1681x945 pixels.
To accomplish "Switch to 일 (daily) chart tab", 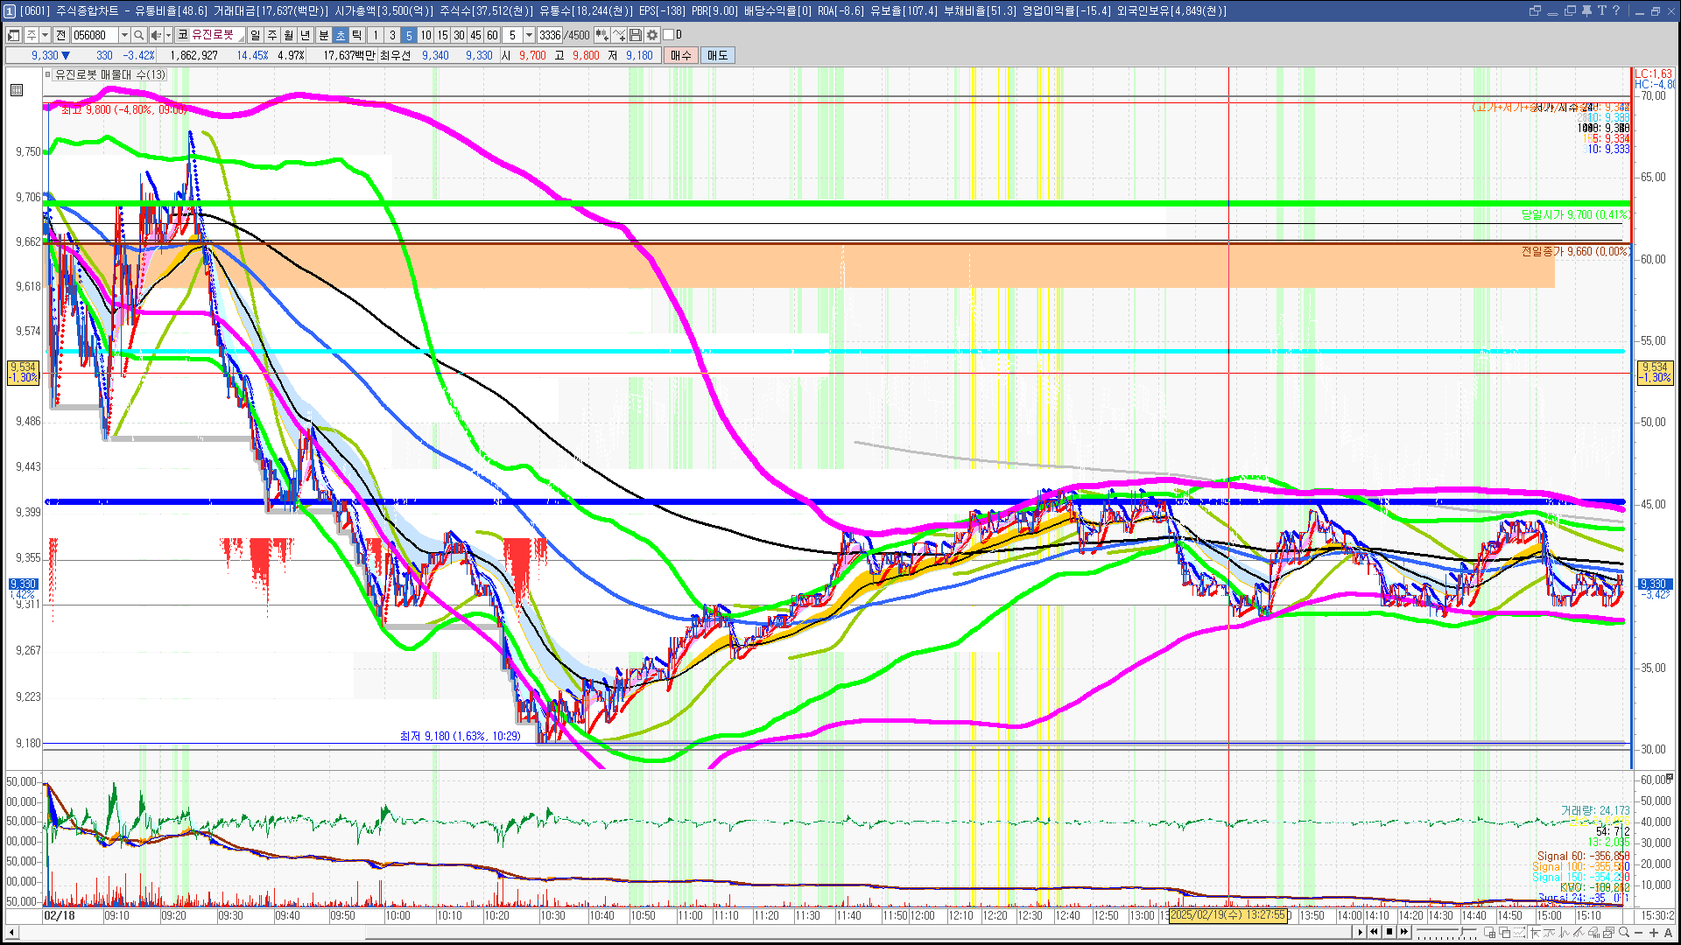I will pyautogui.click(x=255, y=35).
